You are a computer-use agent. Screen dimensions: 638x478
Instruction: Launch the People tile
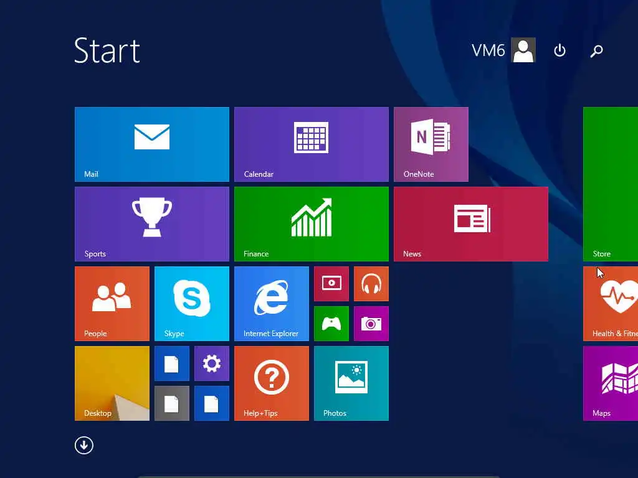[x=112, y=304]
